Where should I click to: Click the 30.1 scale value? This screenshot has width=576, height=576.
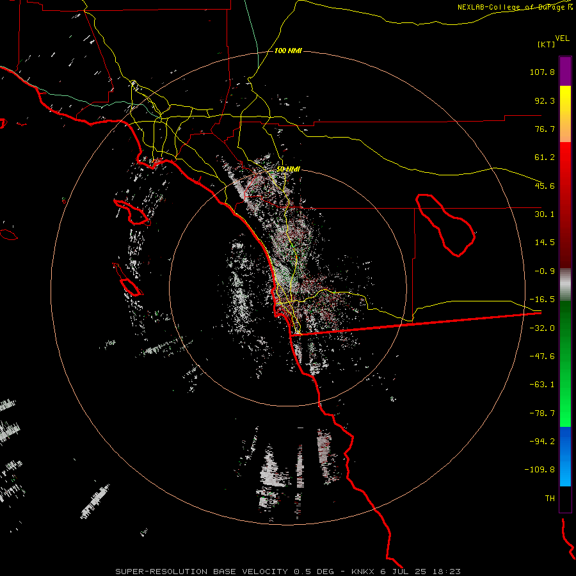(545, 214)
